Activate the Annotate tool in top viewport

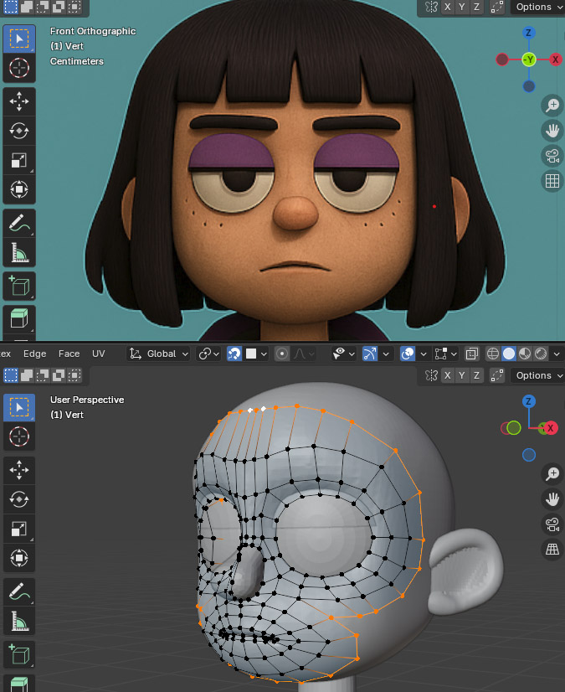click(19, 223)
